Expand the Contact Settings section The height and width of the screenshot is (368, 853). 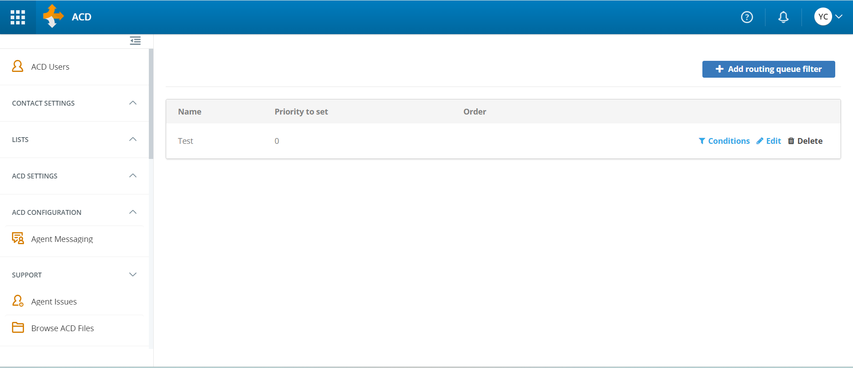click(x=132, y=103)
